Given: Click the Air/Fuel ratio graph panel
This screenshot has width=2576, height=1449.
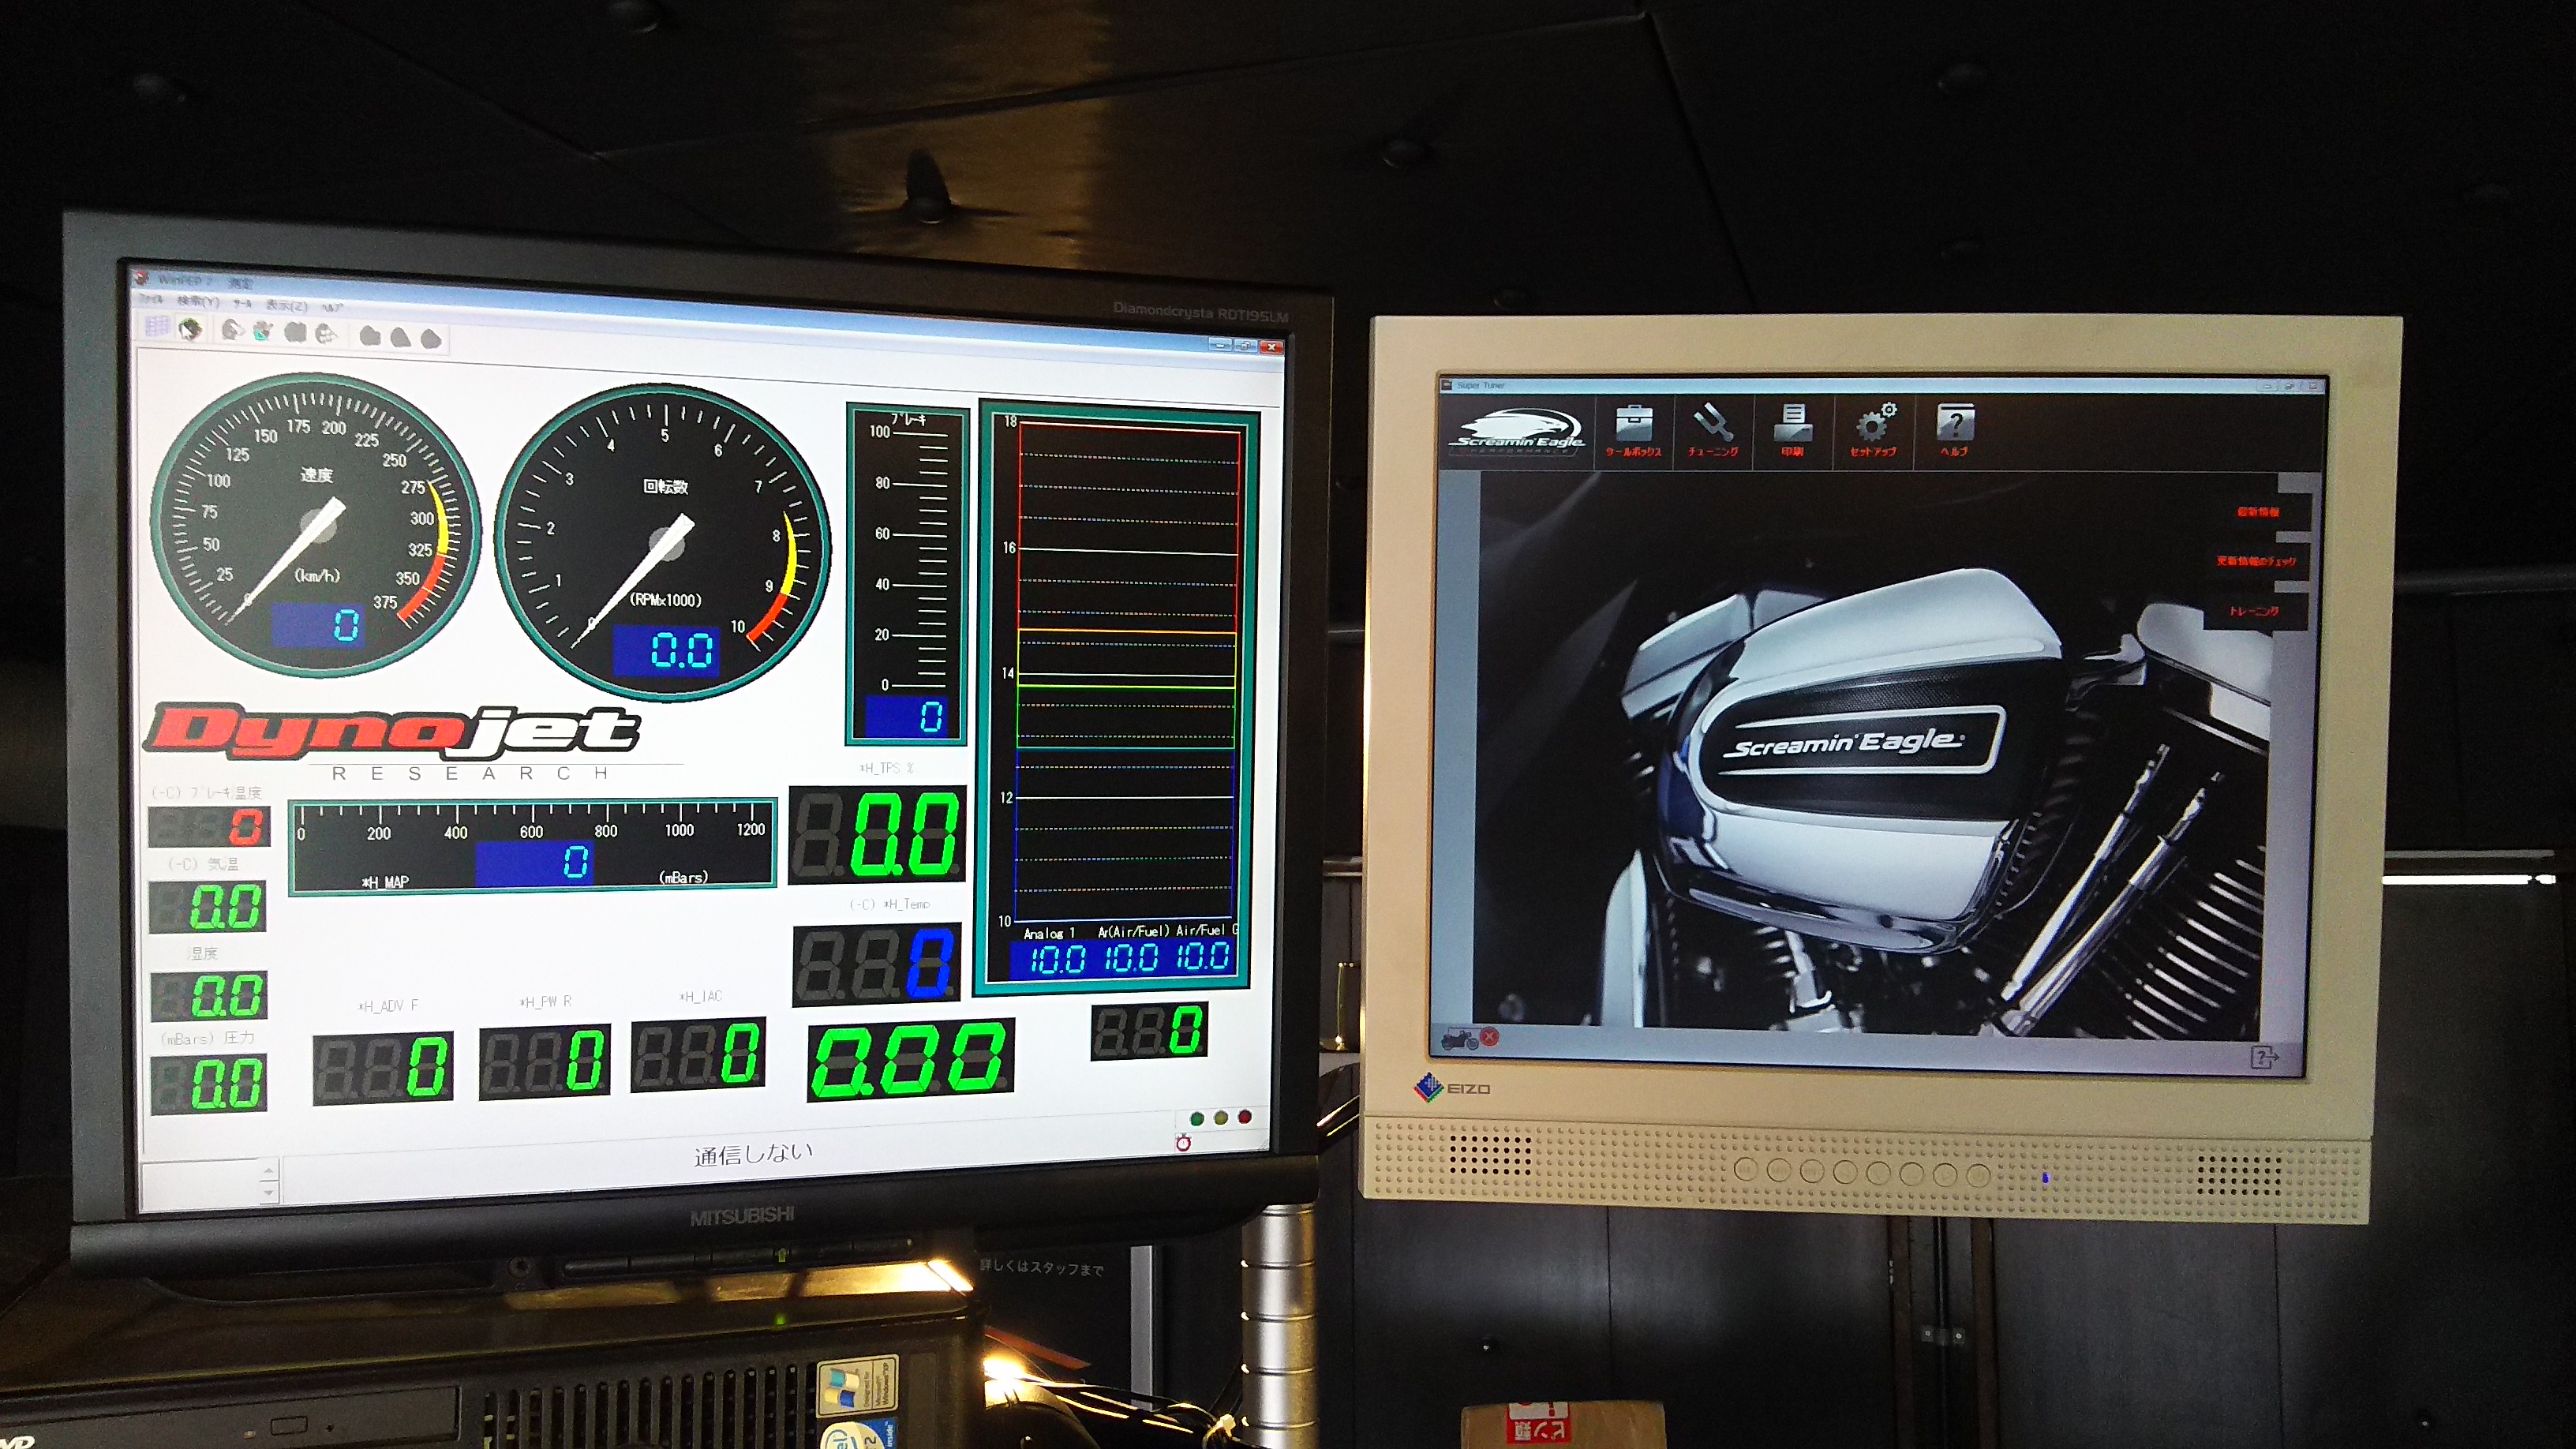Looking at the screenshot, I should [x=1117, y=697].
